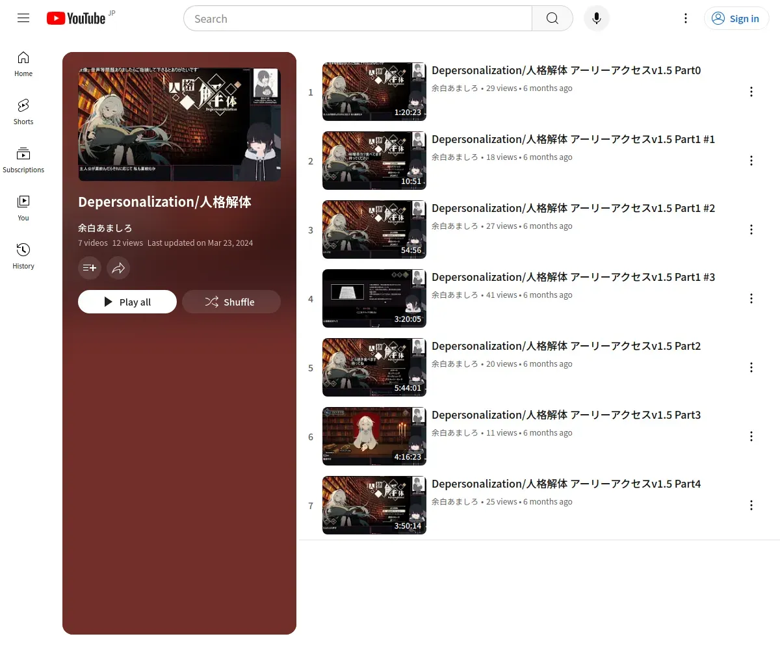Open History in the sidebar
Image resolution: width=780 pixels, height=671 pixels.
pyautogui.click(x=23, y=257)
